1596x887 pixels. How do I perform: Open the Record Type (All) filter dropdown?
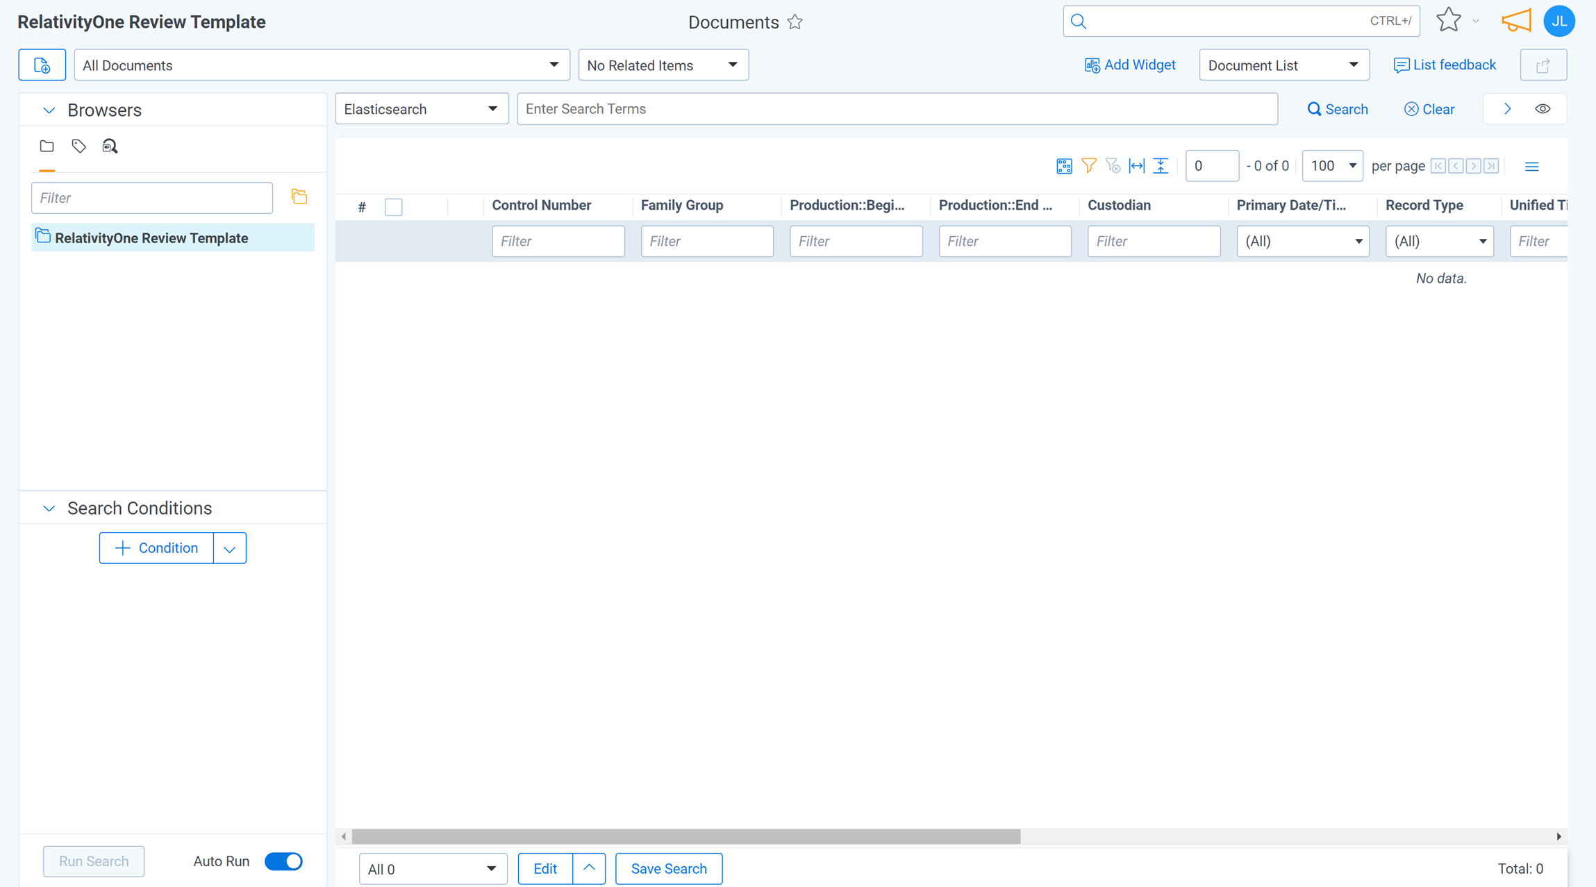pos(1439,241)
